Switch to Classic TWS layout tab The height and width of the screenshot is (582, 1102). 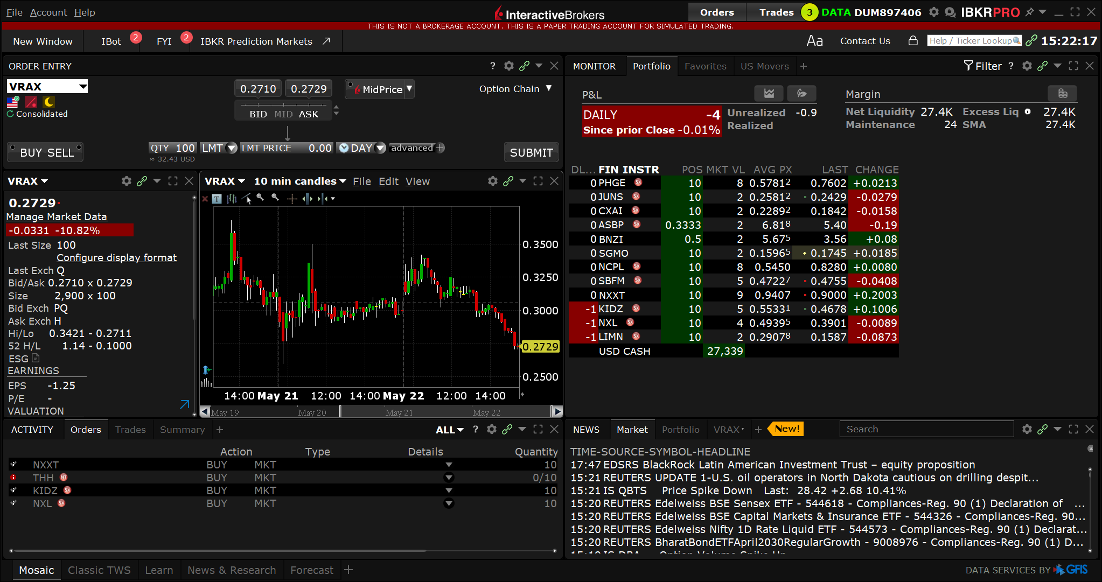[99, 570]
